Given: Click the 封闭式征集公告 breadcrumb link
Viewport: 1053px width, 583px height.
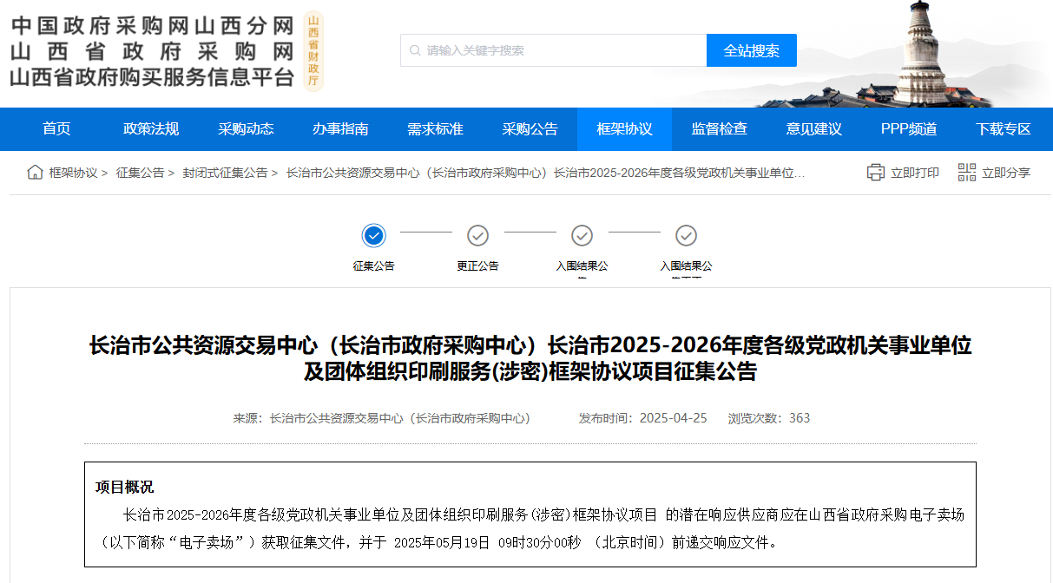Looking at the screenshot, I should [225, 173].
